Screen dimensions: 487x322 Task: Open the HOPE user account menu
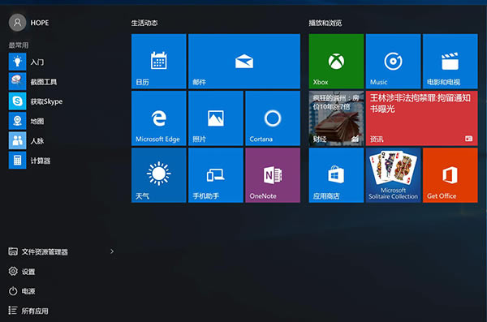point(29,23)
